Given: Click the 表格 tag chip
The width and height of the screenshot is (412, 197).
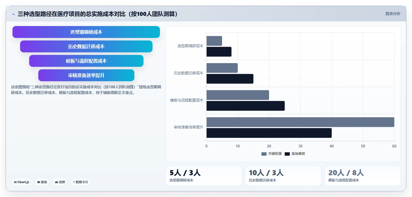Looking at the screenshot, I should tap(42, 182).
